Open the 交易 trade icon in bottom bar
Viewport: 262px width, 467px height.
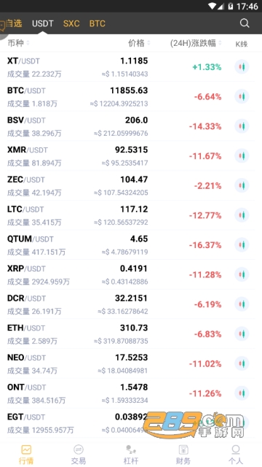click(x=79, y=449)
